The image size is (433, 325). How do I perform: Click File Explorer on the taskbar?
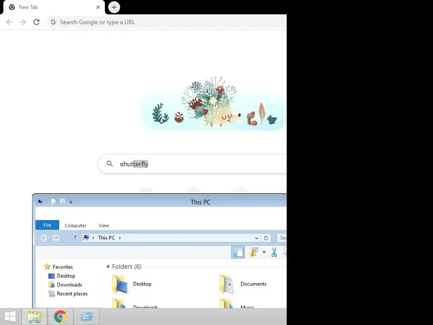(x=34, y=317)
